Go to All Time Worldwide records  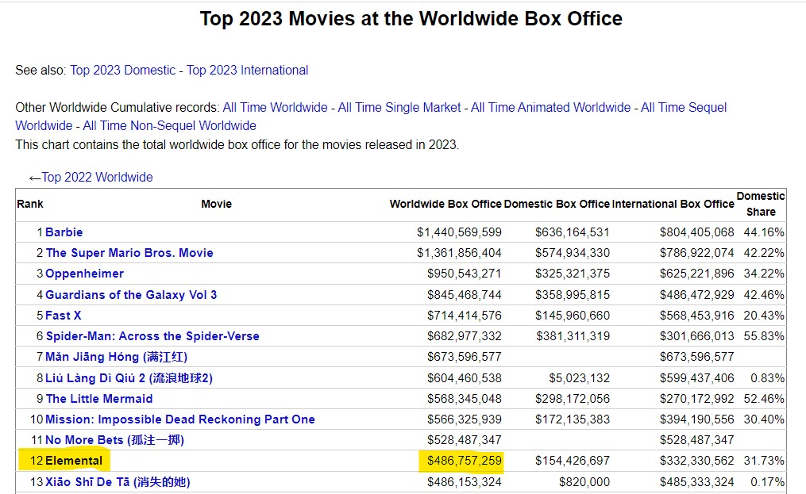click(275, 108)
